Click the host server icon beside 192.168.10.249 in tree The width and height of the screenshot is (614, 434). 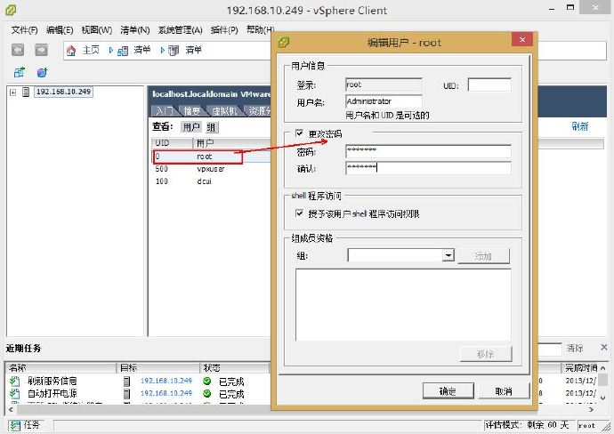(26, 92)
